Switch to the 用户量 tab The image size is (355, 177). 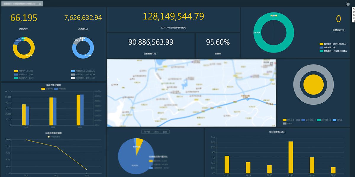click(146, 132)
